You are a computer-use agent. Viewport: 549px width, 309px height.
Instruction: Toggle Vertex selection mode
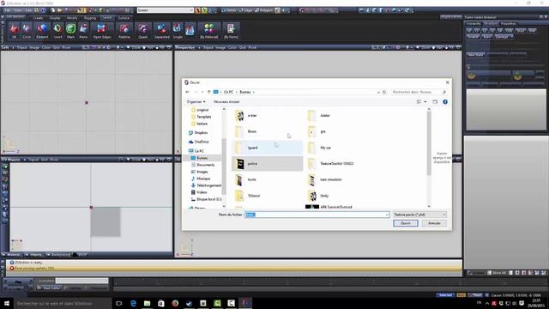tap(229, 10)
